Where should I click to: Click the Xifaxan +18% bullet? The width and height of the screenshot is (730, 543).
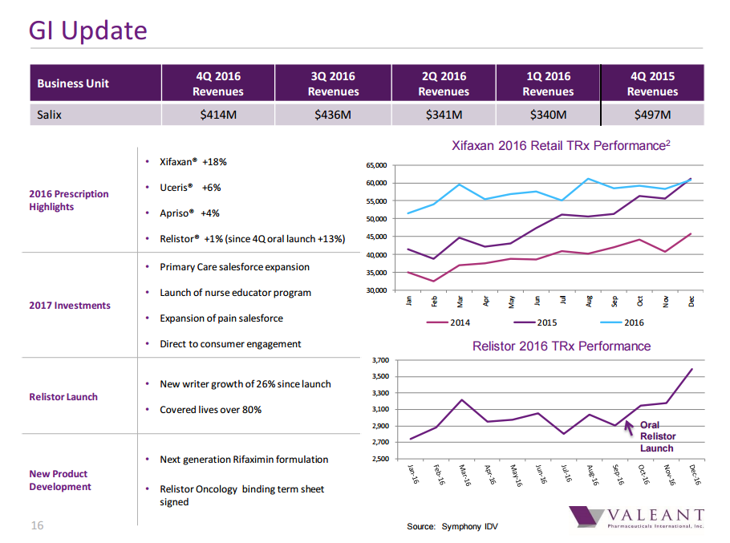(193, 162)
